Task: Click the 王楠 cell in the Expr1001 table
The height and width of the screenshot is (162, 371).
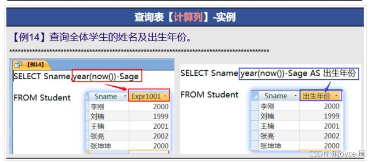Action: (x=109, y=126)
